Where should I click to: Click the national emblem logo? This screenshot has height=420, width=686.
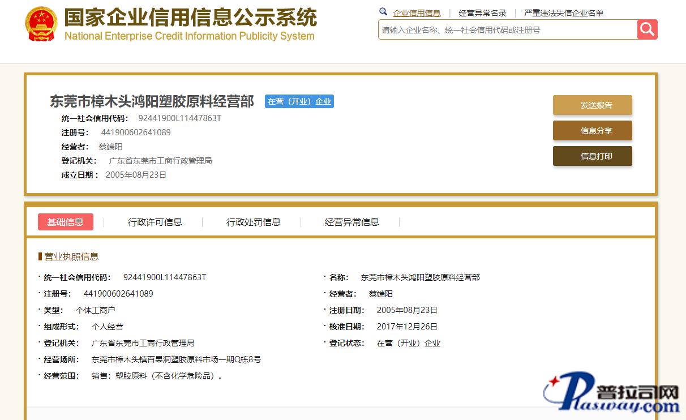click(41, 24)
